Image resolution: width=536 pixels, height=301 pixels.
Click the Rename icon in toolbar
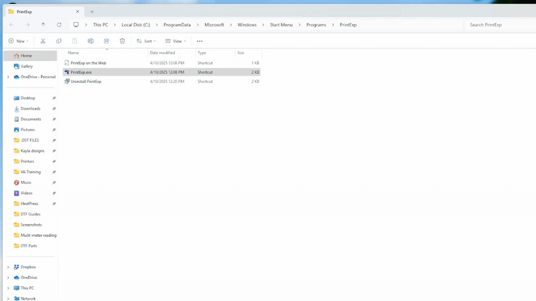click(x=90, y=41)
